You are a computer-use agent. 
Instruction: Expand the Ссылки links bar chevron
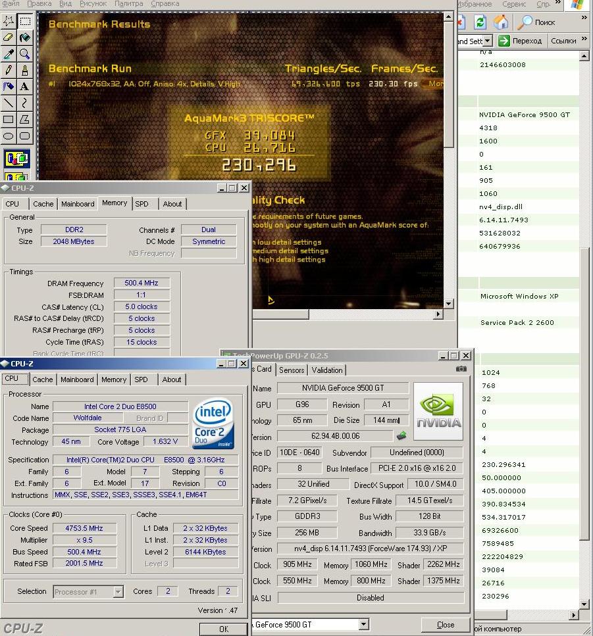pyautogui.click(x=584, y=39)
